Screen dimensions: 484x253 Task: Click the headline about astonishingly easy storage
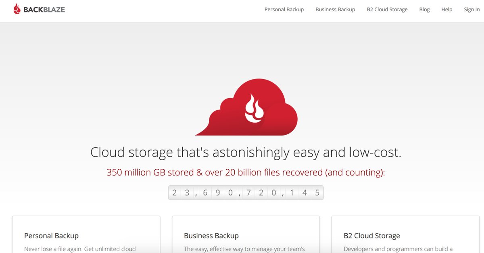pos(246,152)
